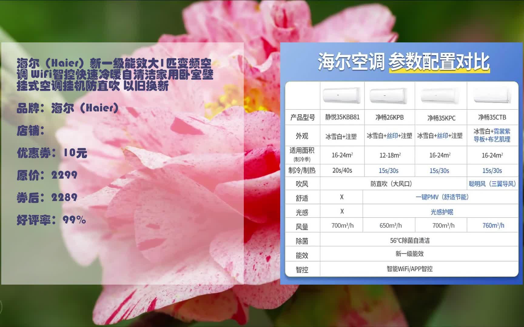Select model cell 净畅35KPC
This screenshot has height=327, width=524.
(x=441, y=118)
